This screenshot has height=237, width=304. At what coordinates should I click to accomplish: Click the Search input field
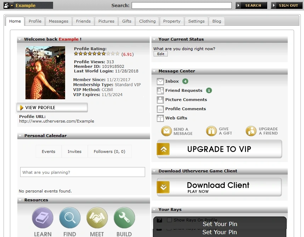coord(182,5)
